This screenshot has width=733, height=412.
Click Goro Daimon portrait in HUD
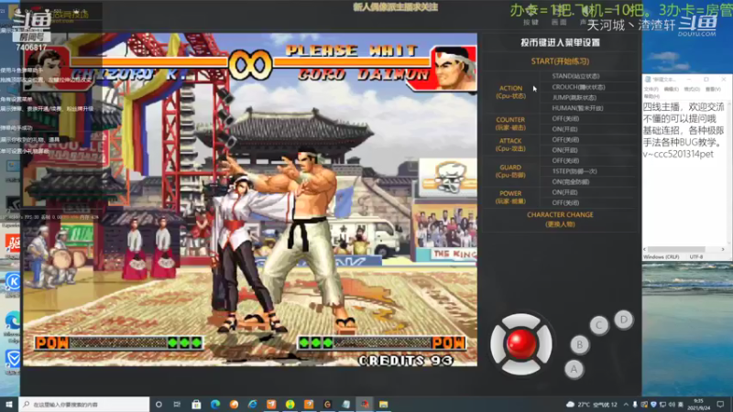point(454,69)
